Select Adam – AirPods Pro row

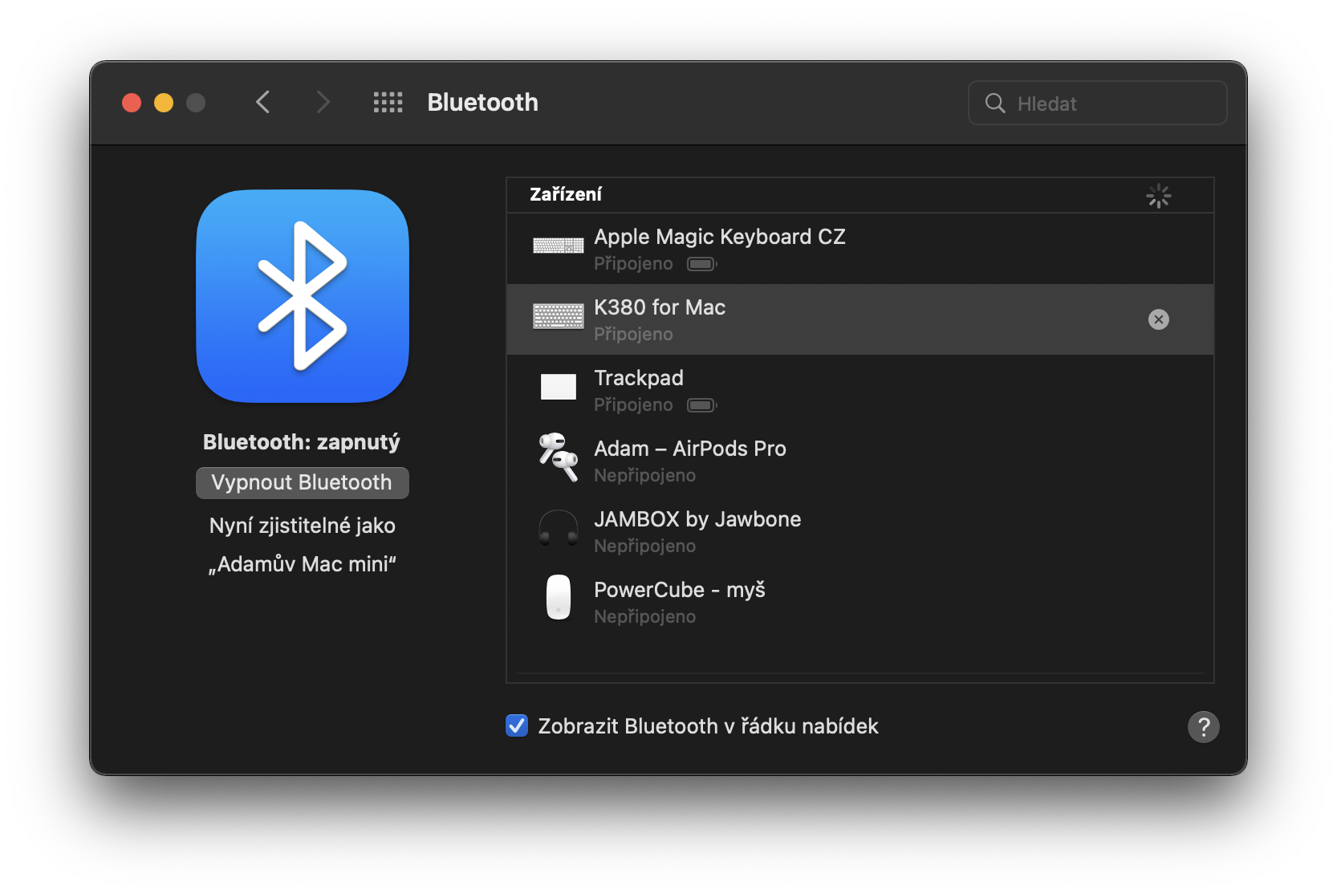859,461
